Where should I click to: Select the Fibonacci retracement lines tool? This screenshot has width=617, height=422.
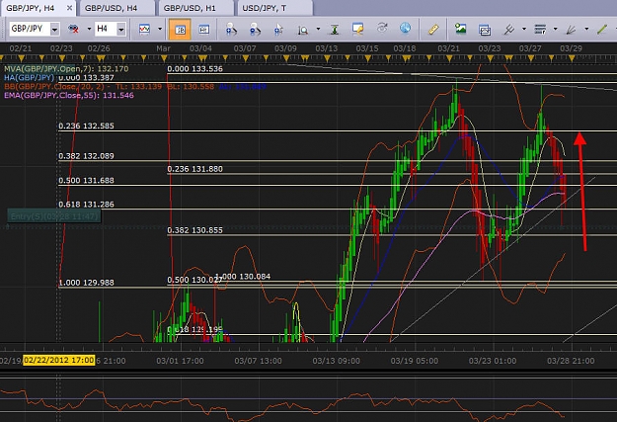(x=540, y=30)
